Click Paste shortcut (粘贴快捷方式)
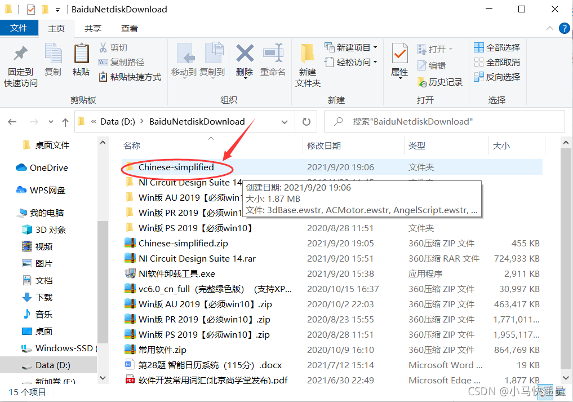This screenshot has height=402, width=573. coord(130,77)
